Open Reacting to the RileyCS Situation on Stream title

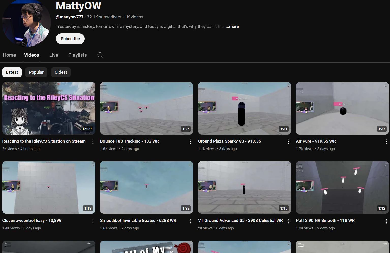coord(44,141)
